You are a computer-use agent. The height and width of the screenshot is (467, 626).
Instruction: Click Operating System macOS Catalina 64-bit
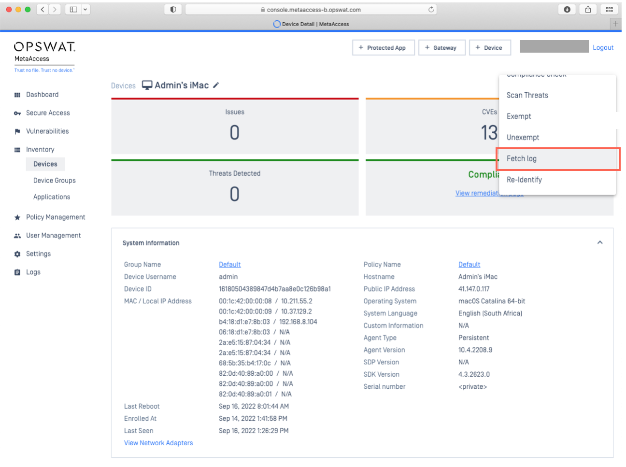coord(492,301)
